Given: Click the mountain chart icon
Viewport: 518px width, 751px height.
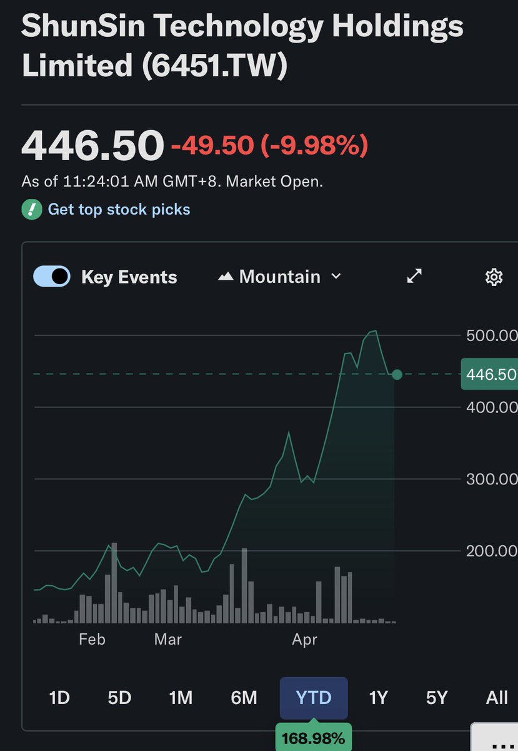Looking at the screenshot, I should (x=225, y=277).
